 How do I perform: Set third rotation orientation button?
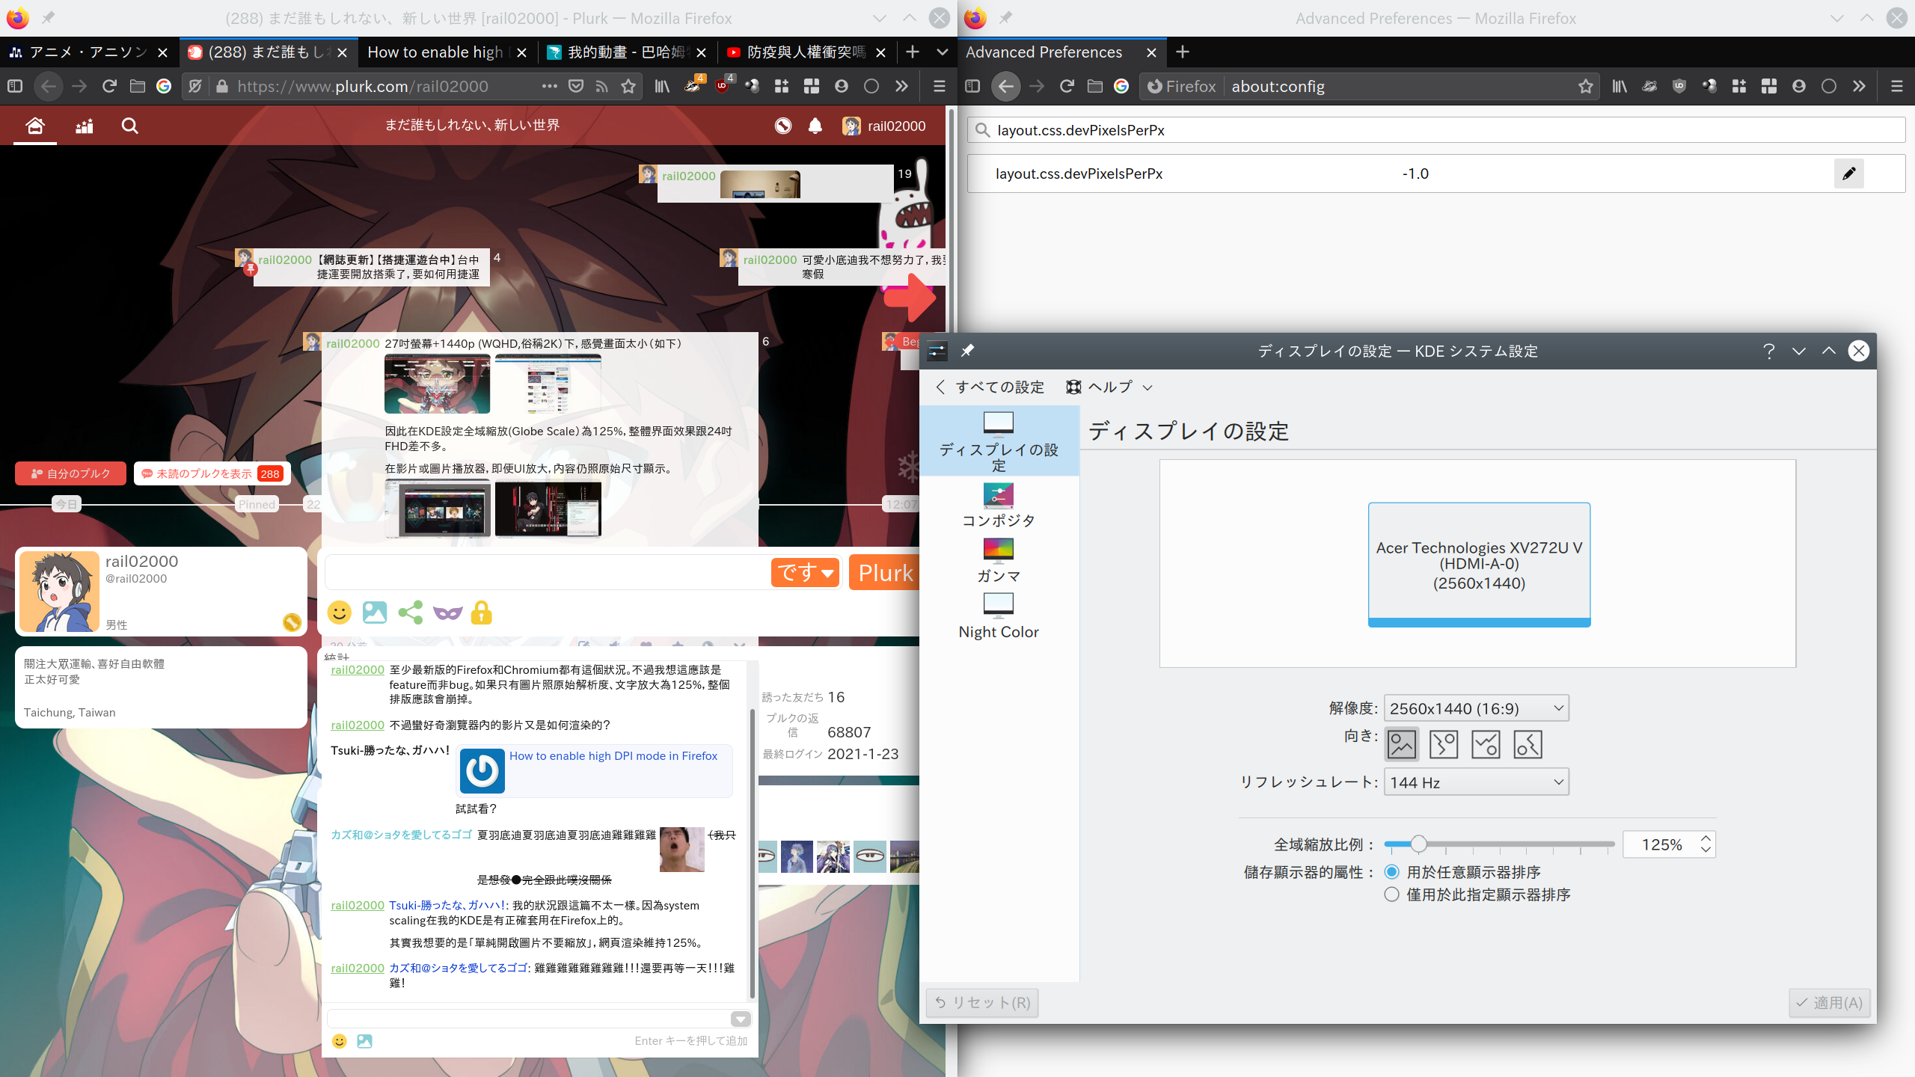point(1486,744)
